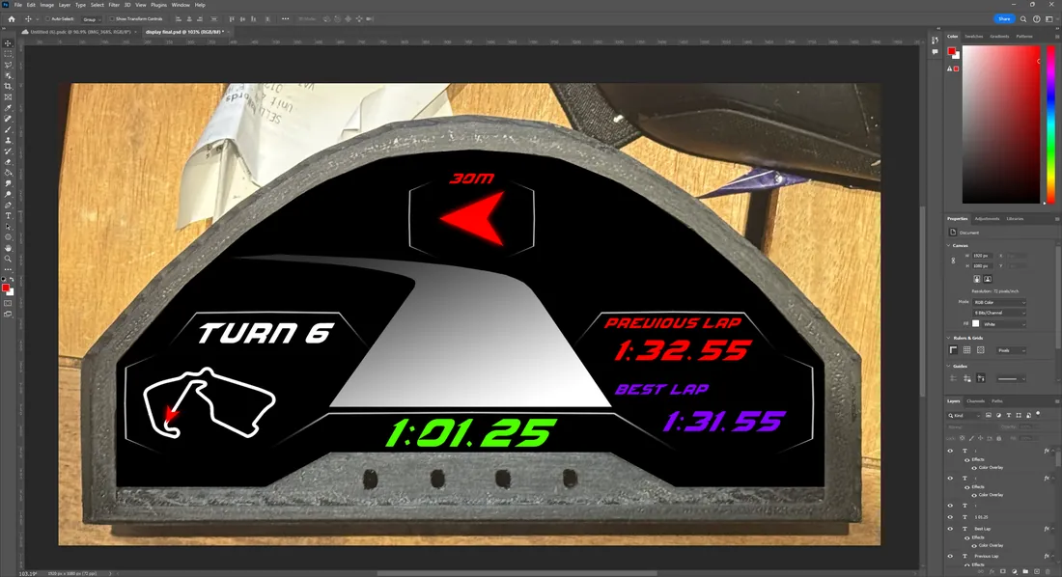Open the Pixels ruler units dropdown

1012,350
